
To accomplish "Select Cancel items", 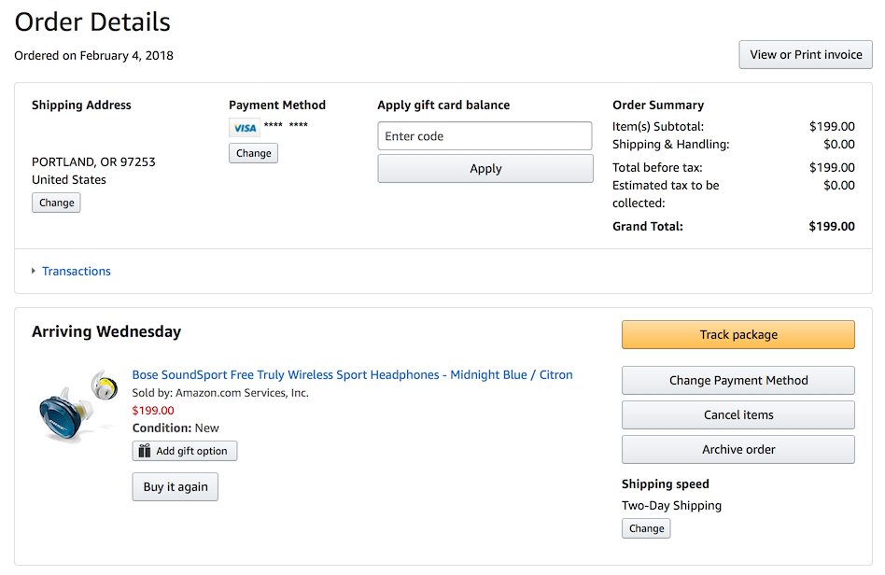I will tap(738, 414).
